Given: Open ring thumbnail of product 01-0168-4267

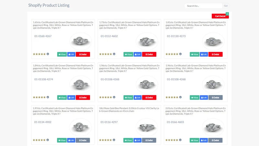Looking at the screenshot, I should [81, 41].
